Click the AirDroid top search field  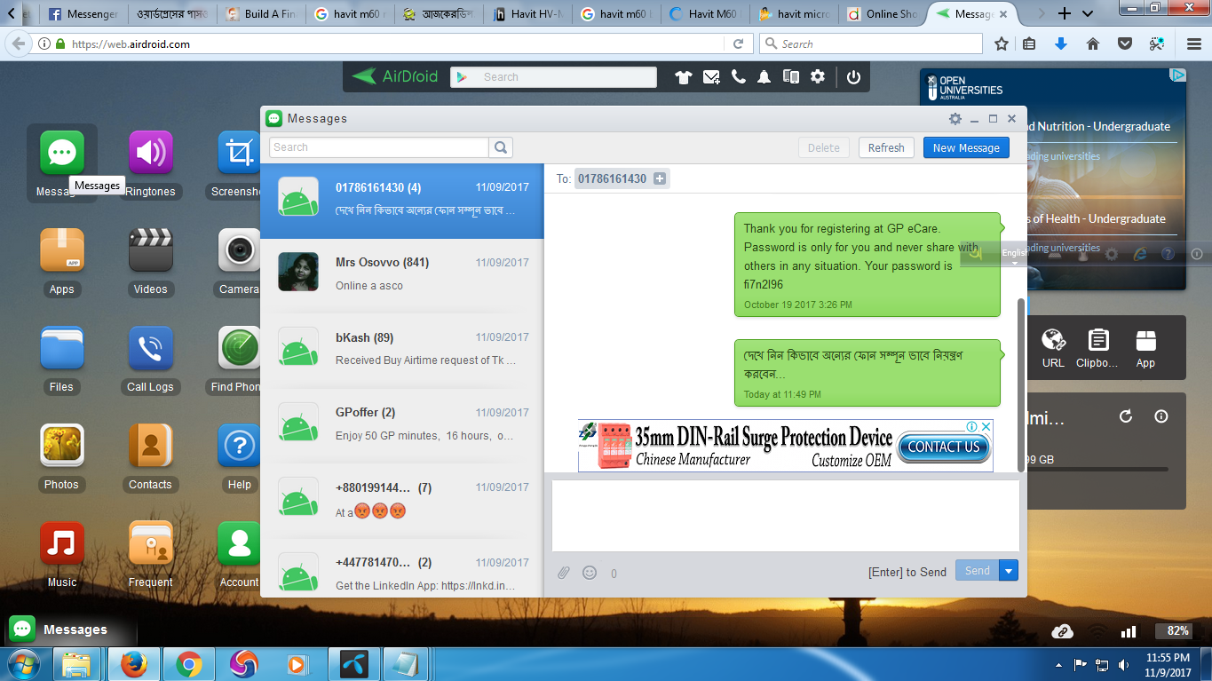tap(553, 77)
